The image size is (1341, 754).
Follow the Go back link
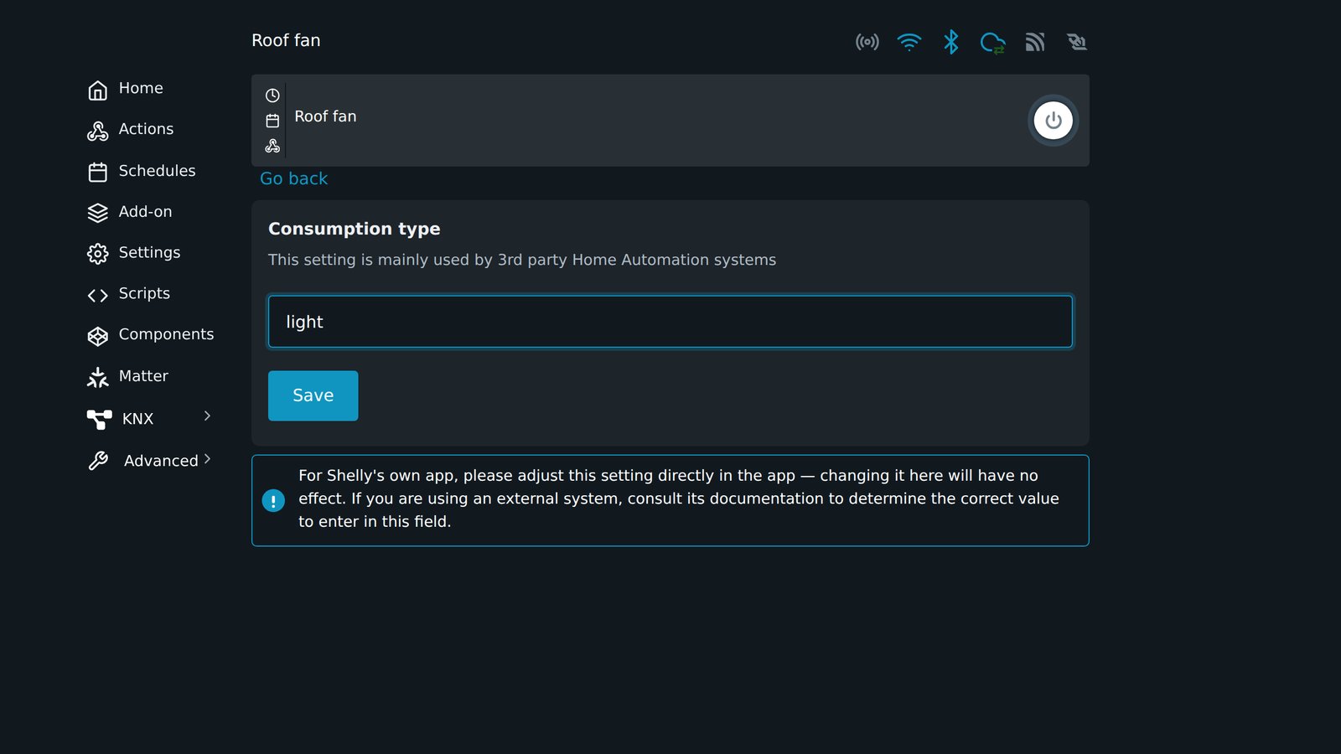click(x=293, y=178)
